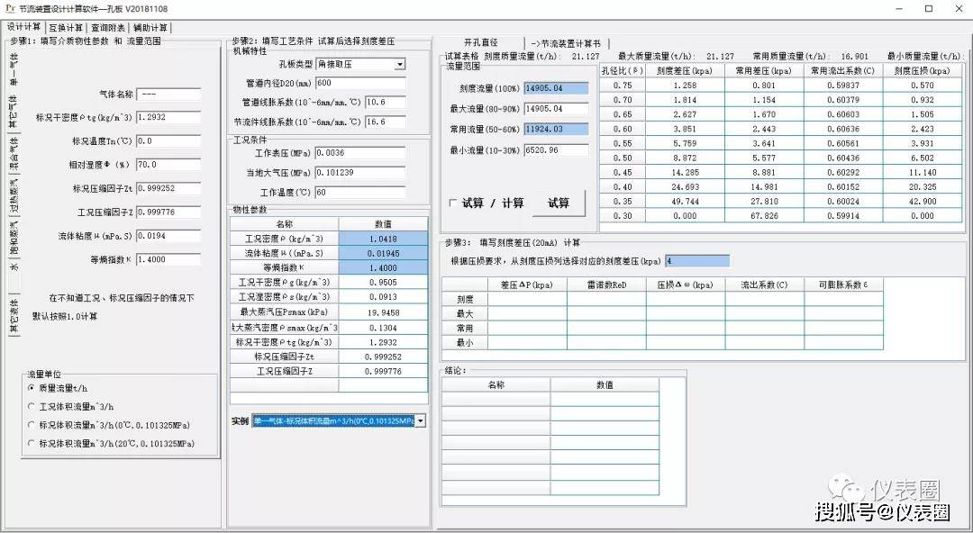The width and height of the screenshot is (973, 533).
Task: Open the 查询附表 tab
Action: (x=108, y=27)
